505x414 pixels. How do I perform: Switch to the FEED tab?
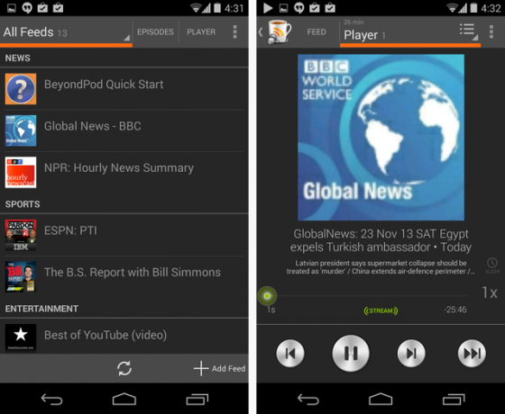pos(317,31)
